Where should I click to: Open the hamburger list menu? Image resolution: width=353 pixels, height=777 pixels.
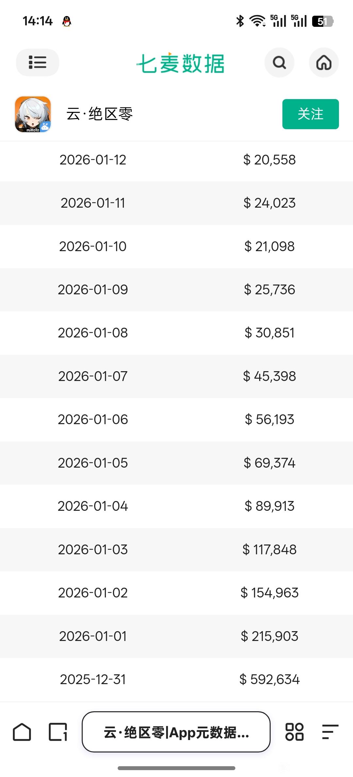[x=37, y=62]
